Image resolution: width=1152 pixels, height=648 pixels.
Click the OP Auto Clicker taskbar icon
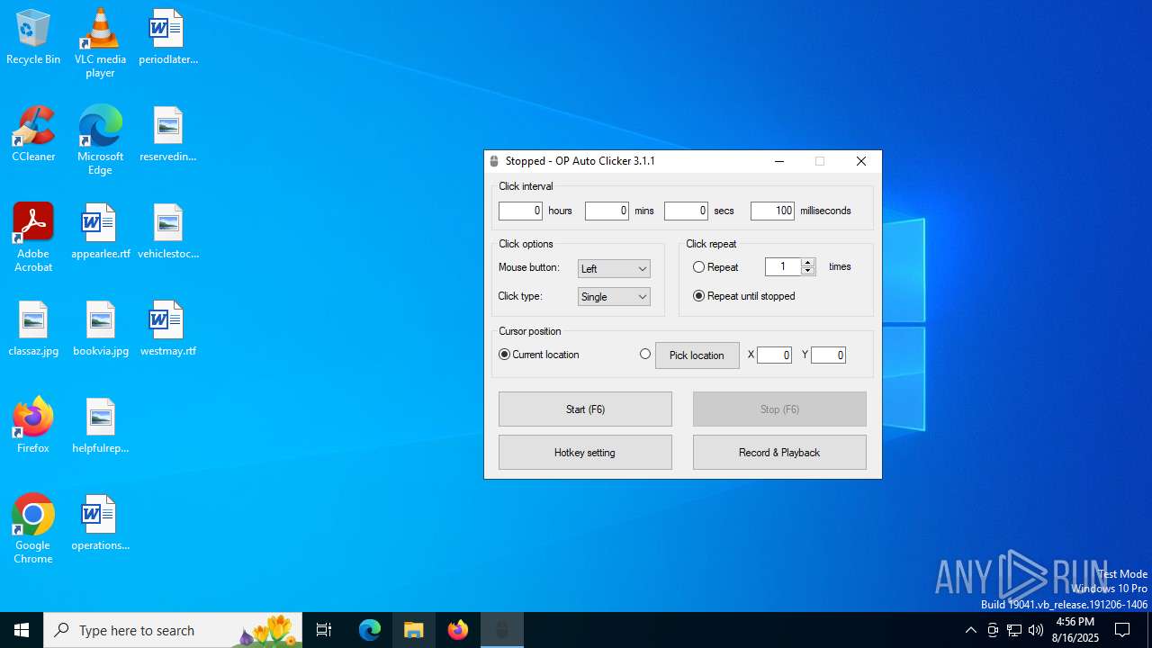(x=502, y=630)
